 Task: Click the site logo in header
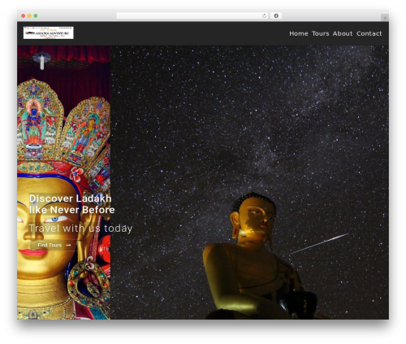pyautogui.click(x=48, y=33)
